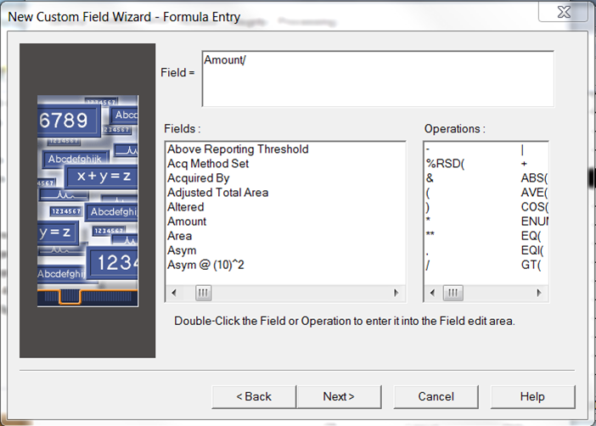The width and height of the screenshot is (596, 426).
Task: Choose the period . operation
Action: [x=427, y=252]
